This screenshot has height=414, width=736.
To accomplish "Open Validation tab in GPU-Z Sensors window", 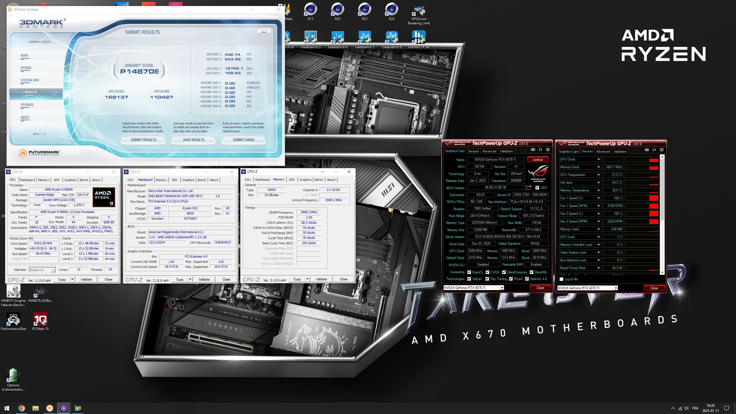I will coord(620,152).
